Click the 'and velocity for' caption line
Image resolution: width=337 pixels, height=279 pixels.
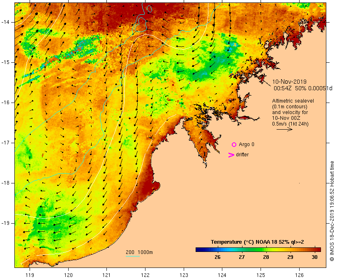(290, 112)
